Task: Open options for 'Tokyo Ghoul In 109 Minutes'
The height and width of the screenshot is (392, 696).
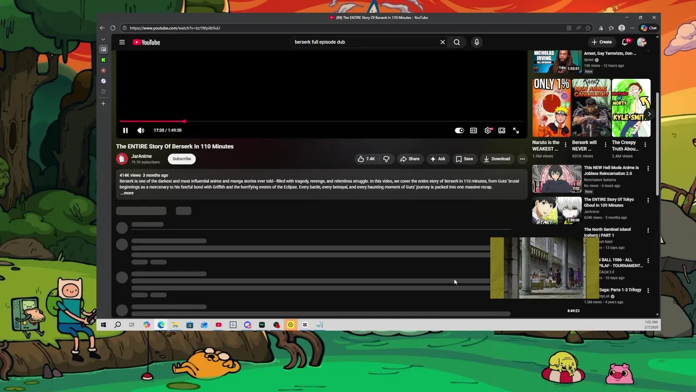Action: [x=648, y=200]
